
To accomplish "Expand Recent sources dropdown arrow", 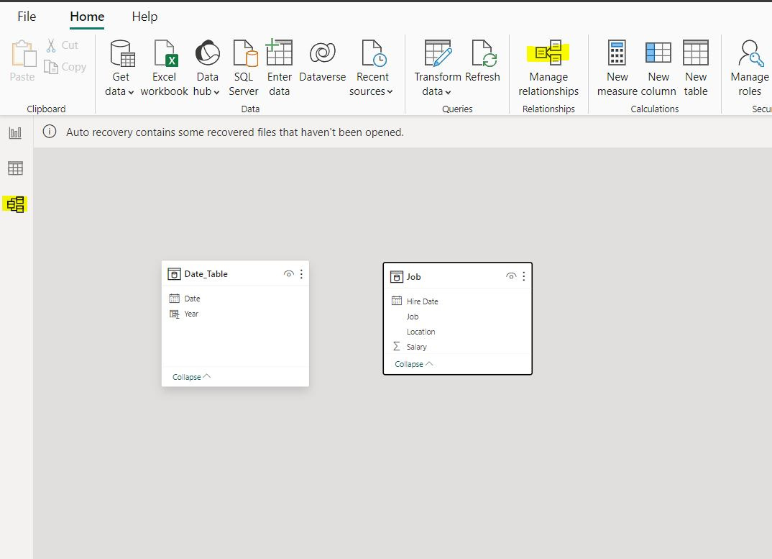I will [390, 91].
